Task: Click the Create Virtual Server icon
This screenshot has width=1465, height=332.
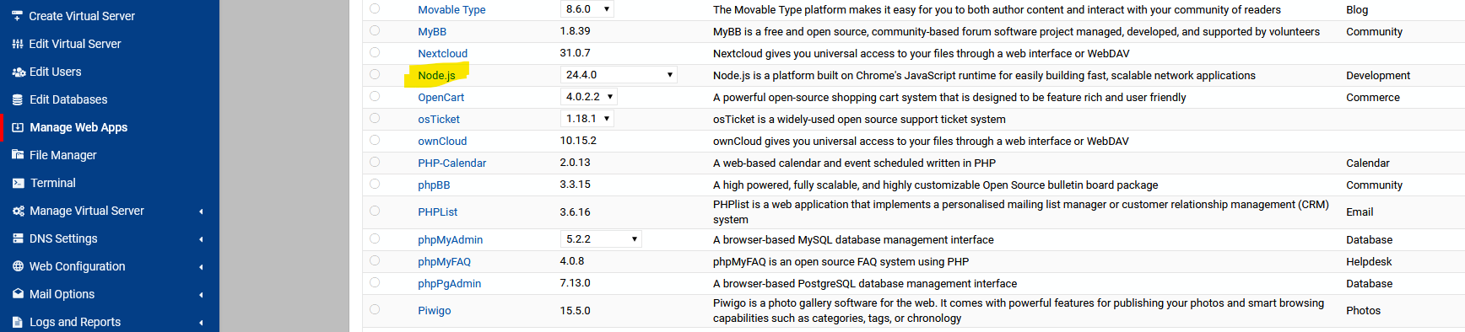Action: coord(17,16)
